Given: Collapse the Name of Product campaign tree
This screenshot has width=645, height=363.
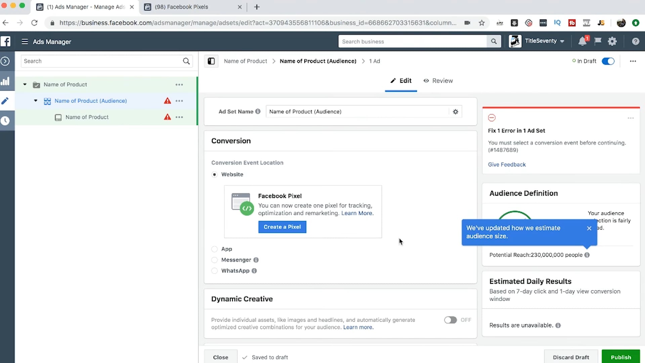Looking at the screenshot, I should pyautogui.click(x=25, y=85).
